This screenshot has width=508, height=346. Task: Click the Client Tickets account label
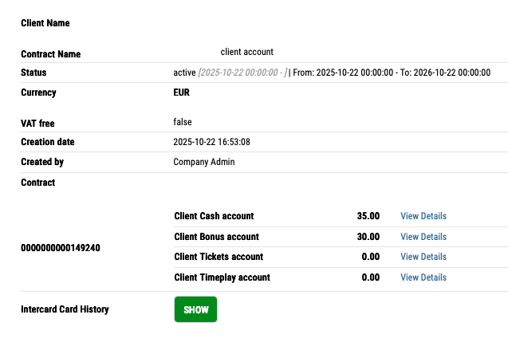219,257
